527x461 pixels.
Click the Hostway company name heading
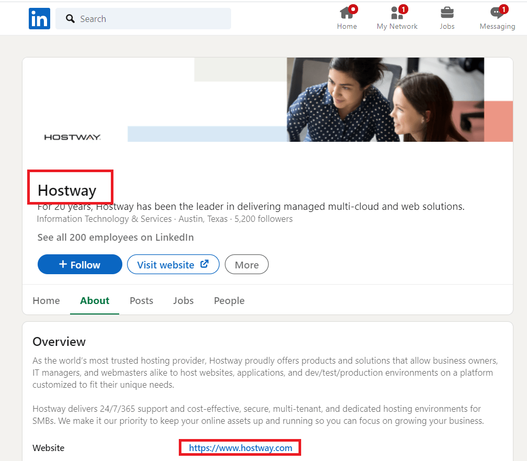(x=67, y=190)
